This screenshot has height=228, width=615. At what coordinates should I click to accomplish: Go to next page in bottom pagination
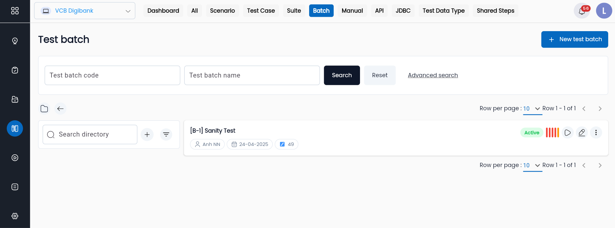pos(600,165)
